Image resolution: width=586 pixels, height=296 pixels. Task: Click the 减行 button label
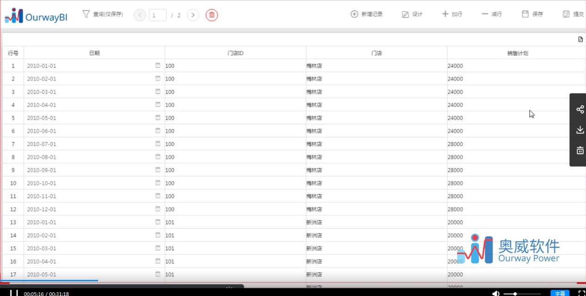point(497,14)
